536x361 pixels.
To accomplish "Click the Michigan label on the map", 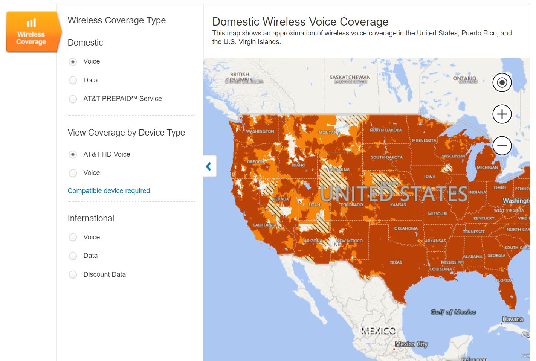I will pos(487,168).
